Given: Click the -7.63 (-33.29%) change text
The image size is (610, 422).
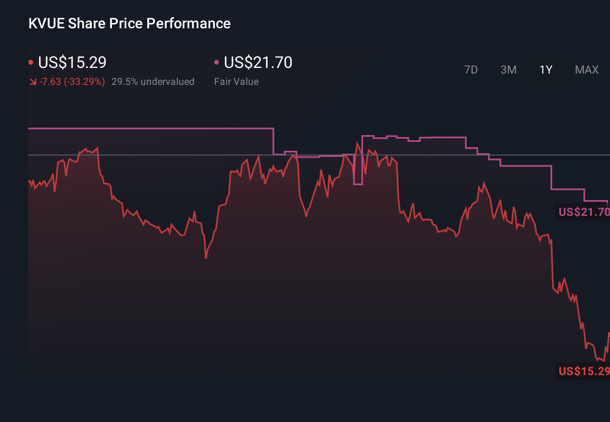Looking at the screenshot, I should click(x=72, y=82).
